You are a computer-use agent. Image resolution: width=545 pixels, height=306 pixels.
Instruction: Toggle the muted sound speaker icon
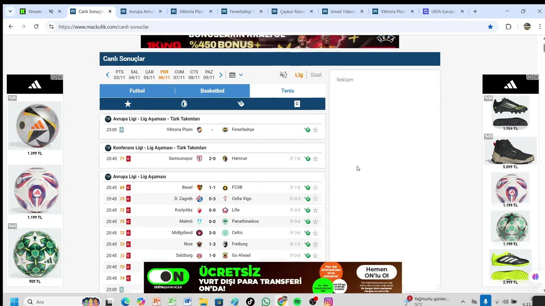pos(283,75)
